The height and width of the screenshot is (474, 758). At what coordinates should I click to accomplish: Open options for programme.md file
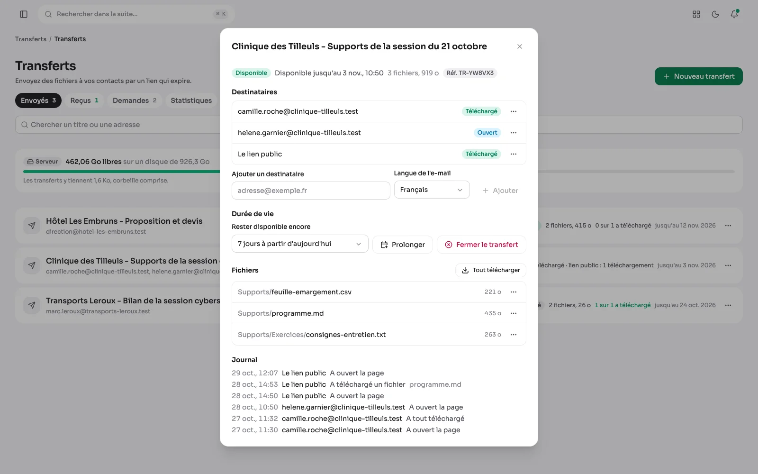(514, 313)
